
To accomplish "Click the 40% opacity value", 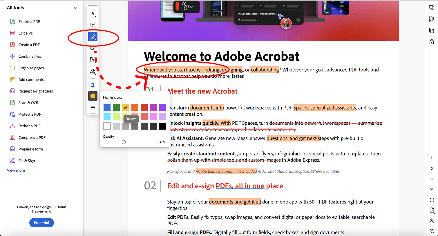I will point(163,142).
